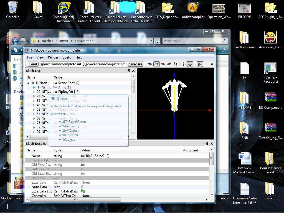
Task: Expand block 46 in Block List
Action: [x=34, y=105]
